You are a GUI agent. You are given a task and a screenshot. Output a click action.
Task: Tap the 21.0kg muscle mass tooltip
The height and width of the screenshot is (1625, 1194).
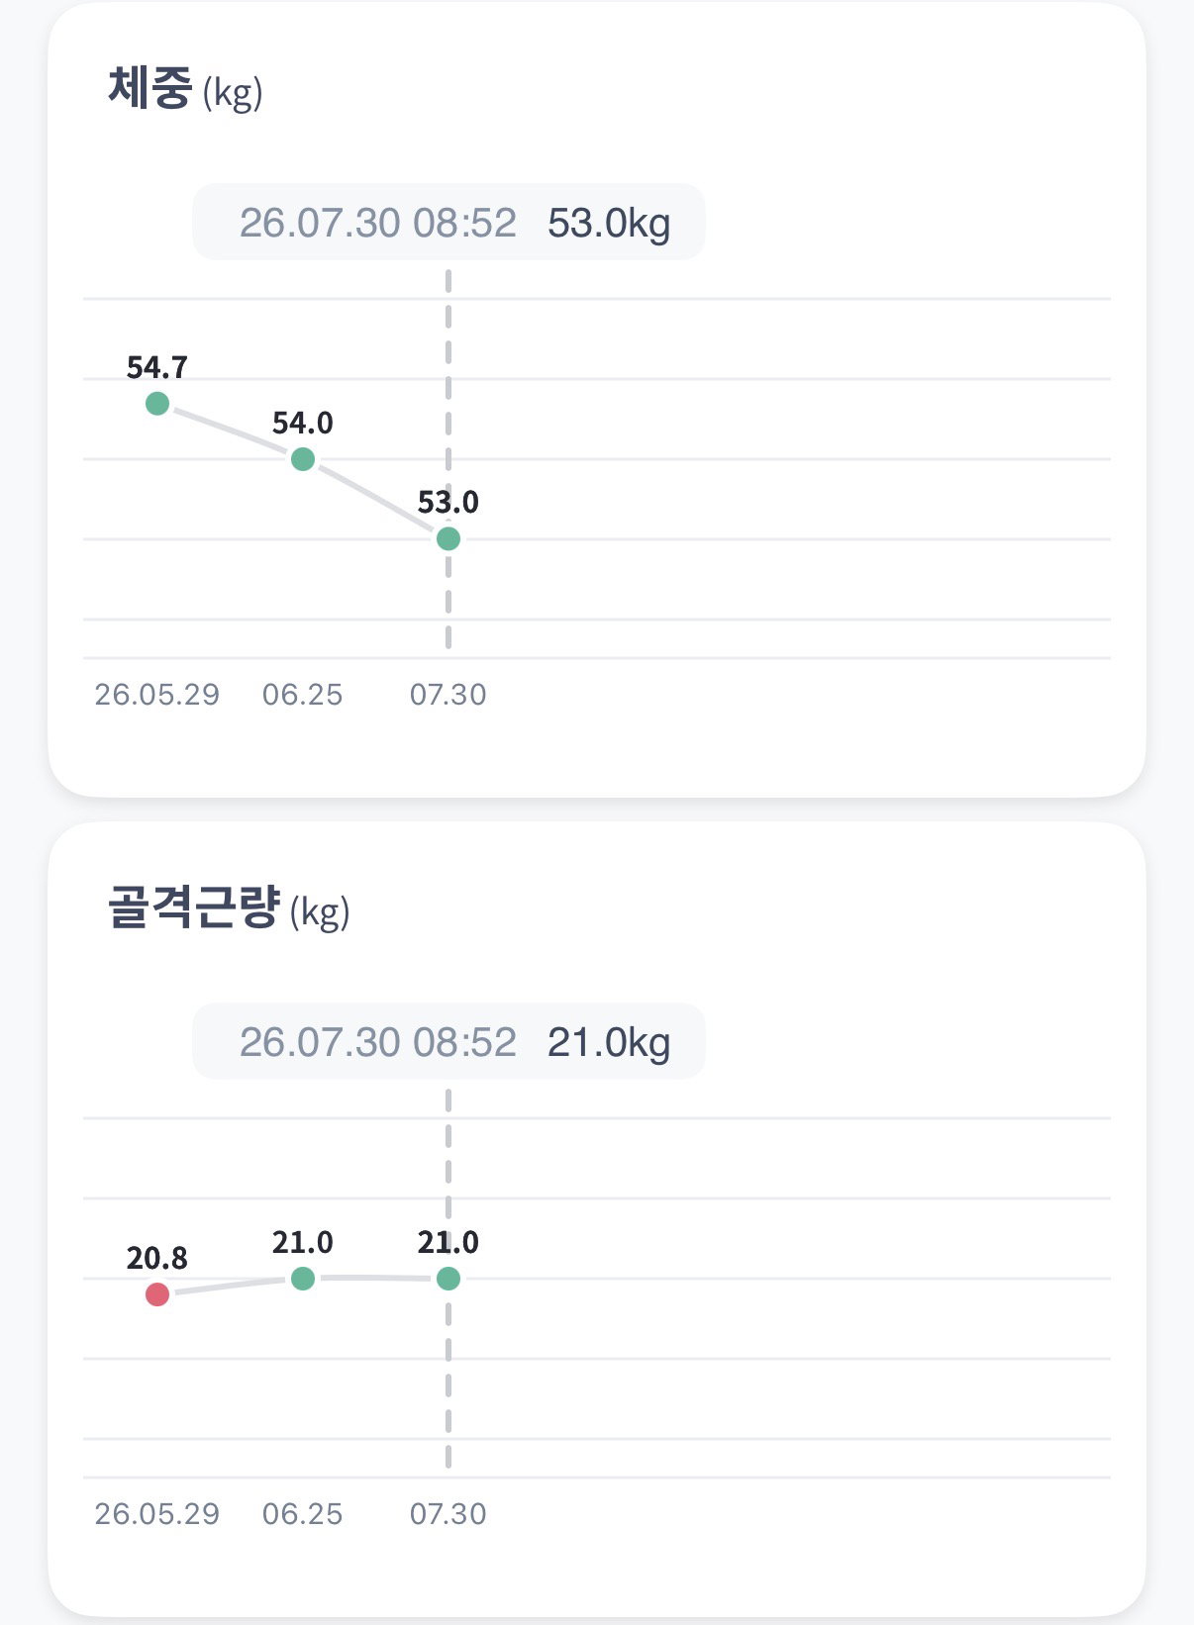(x=448, y=1042)
